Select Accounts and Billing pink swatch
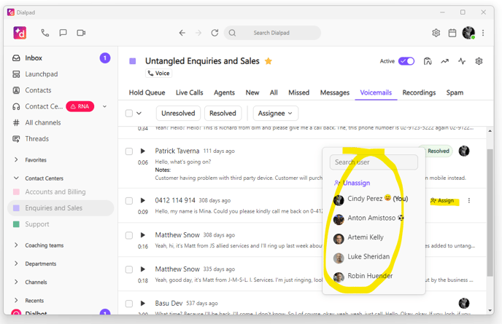This screenshot has width=502, height=324. coord(16,191)
